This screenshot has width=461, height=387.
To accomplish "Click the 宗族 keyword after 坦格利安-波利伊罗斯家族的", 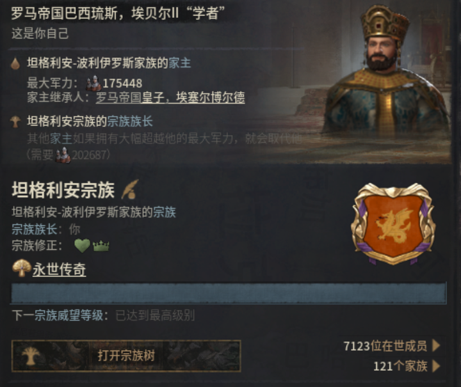I will 165,212.
